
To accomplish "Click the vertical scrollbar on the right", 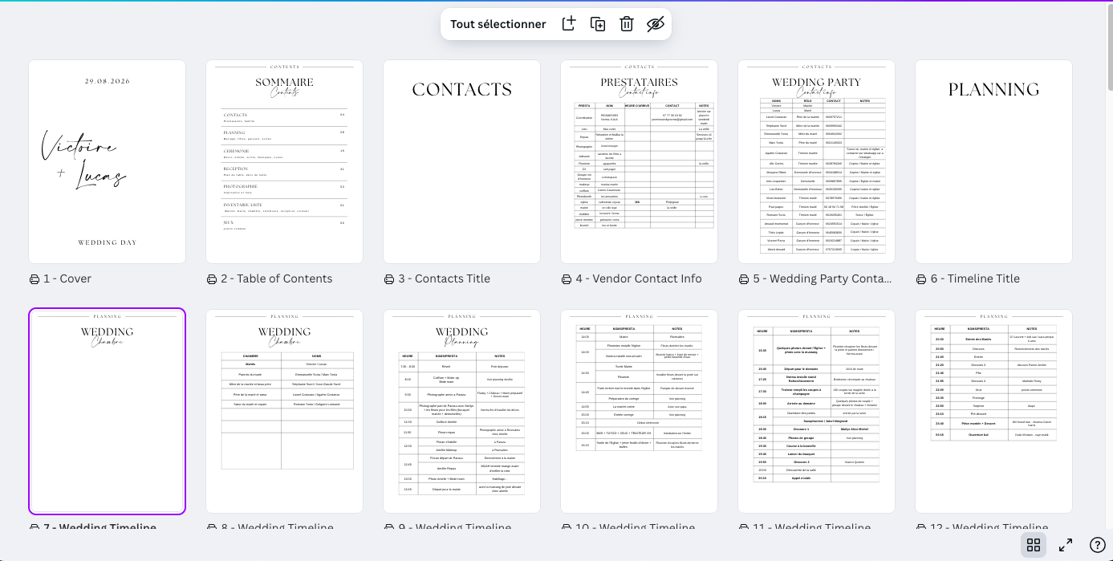I will 1109,48.
